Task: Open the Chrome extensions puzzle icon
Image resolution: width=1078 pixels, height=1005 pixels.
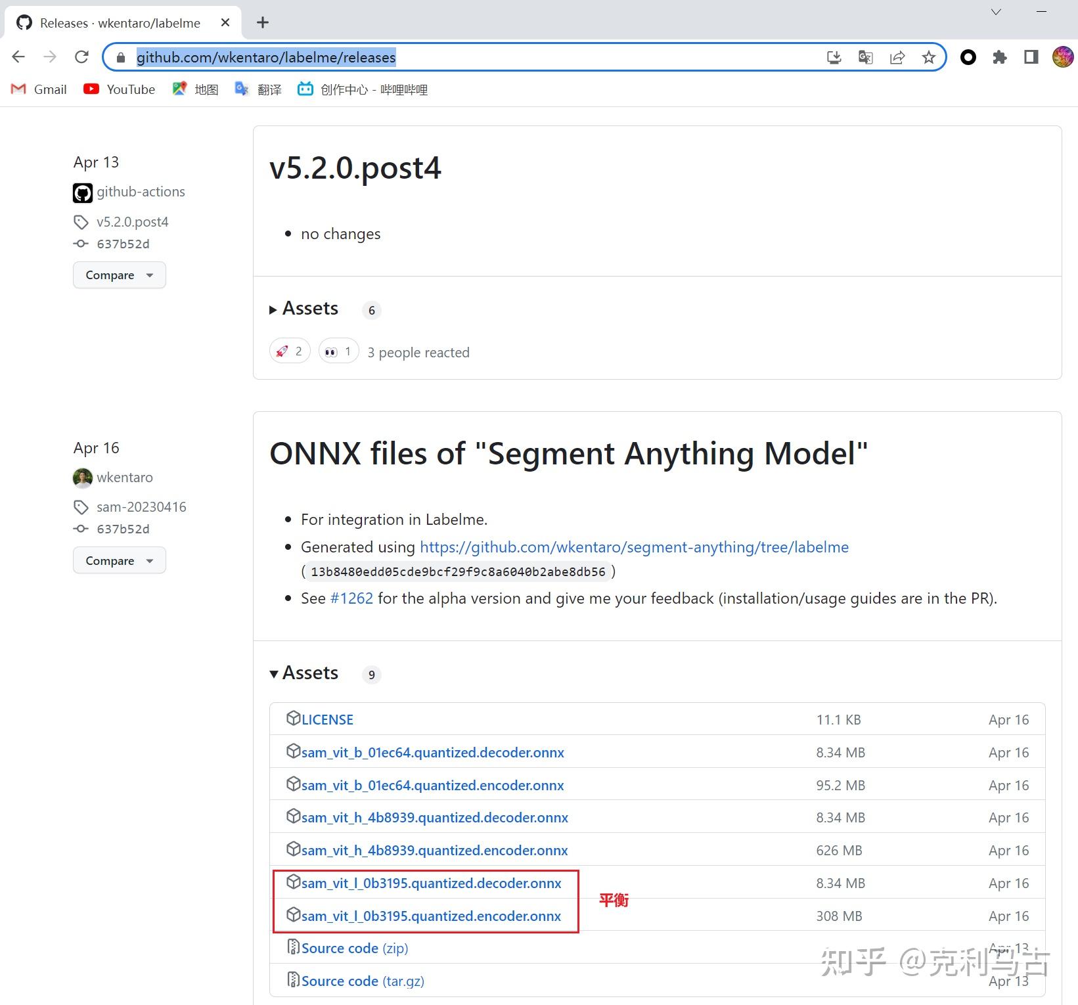Action: [1000, 57]
